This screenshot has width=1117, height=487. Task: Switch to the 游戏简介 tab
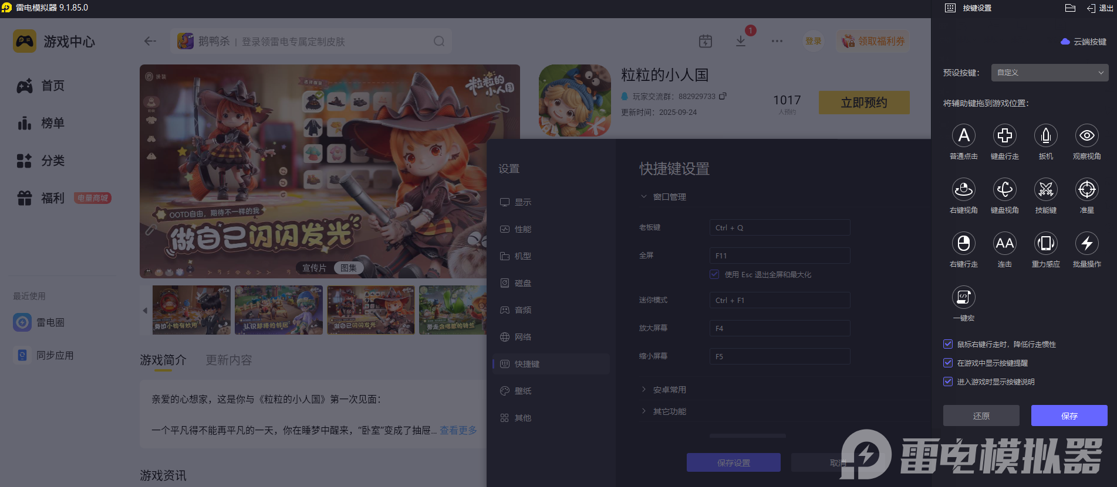[163, 360]
